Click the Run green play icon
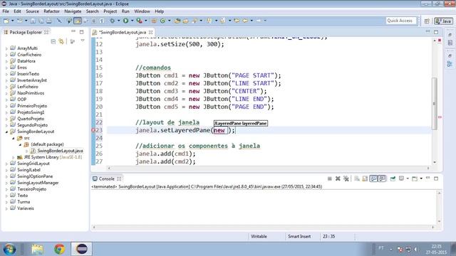 coord(125,21)
